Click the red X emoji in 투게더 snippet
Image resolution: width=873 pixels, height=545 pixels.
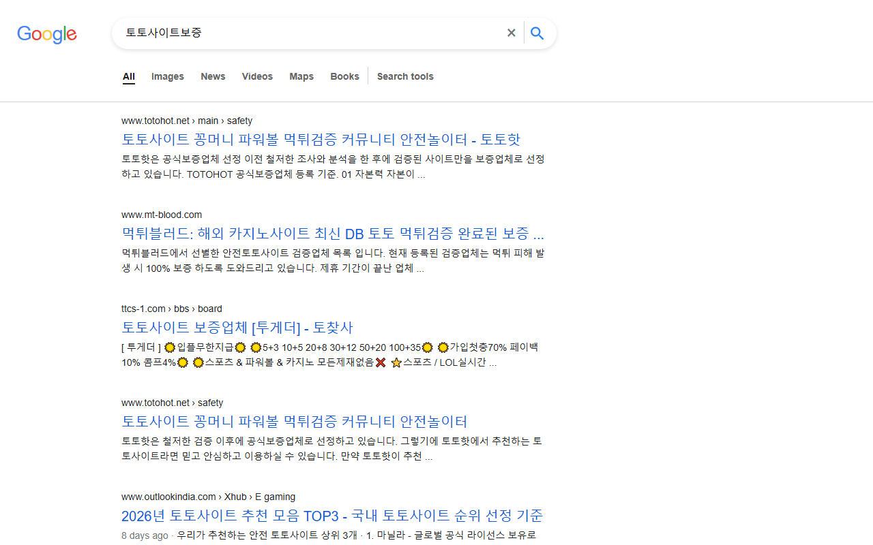click(x=381, y=362)
